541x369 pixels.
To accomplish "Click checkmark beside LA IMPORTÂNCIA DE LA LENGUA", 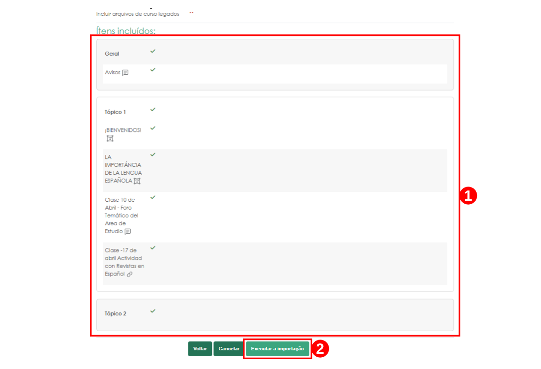I will (x=153, y=154).
